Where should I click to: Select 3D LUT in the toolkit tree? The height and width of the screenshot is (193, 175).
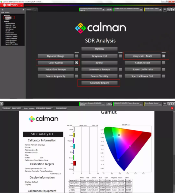[x=8, y=31]
